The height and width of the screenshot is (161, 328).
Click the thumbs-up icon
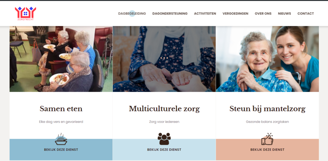[x=267, y=139]
